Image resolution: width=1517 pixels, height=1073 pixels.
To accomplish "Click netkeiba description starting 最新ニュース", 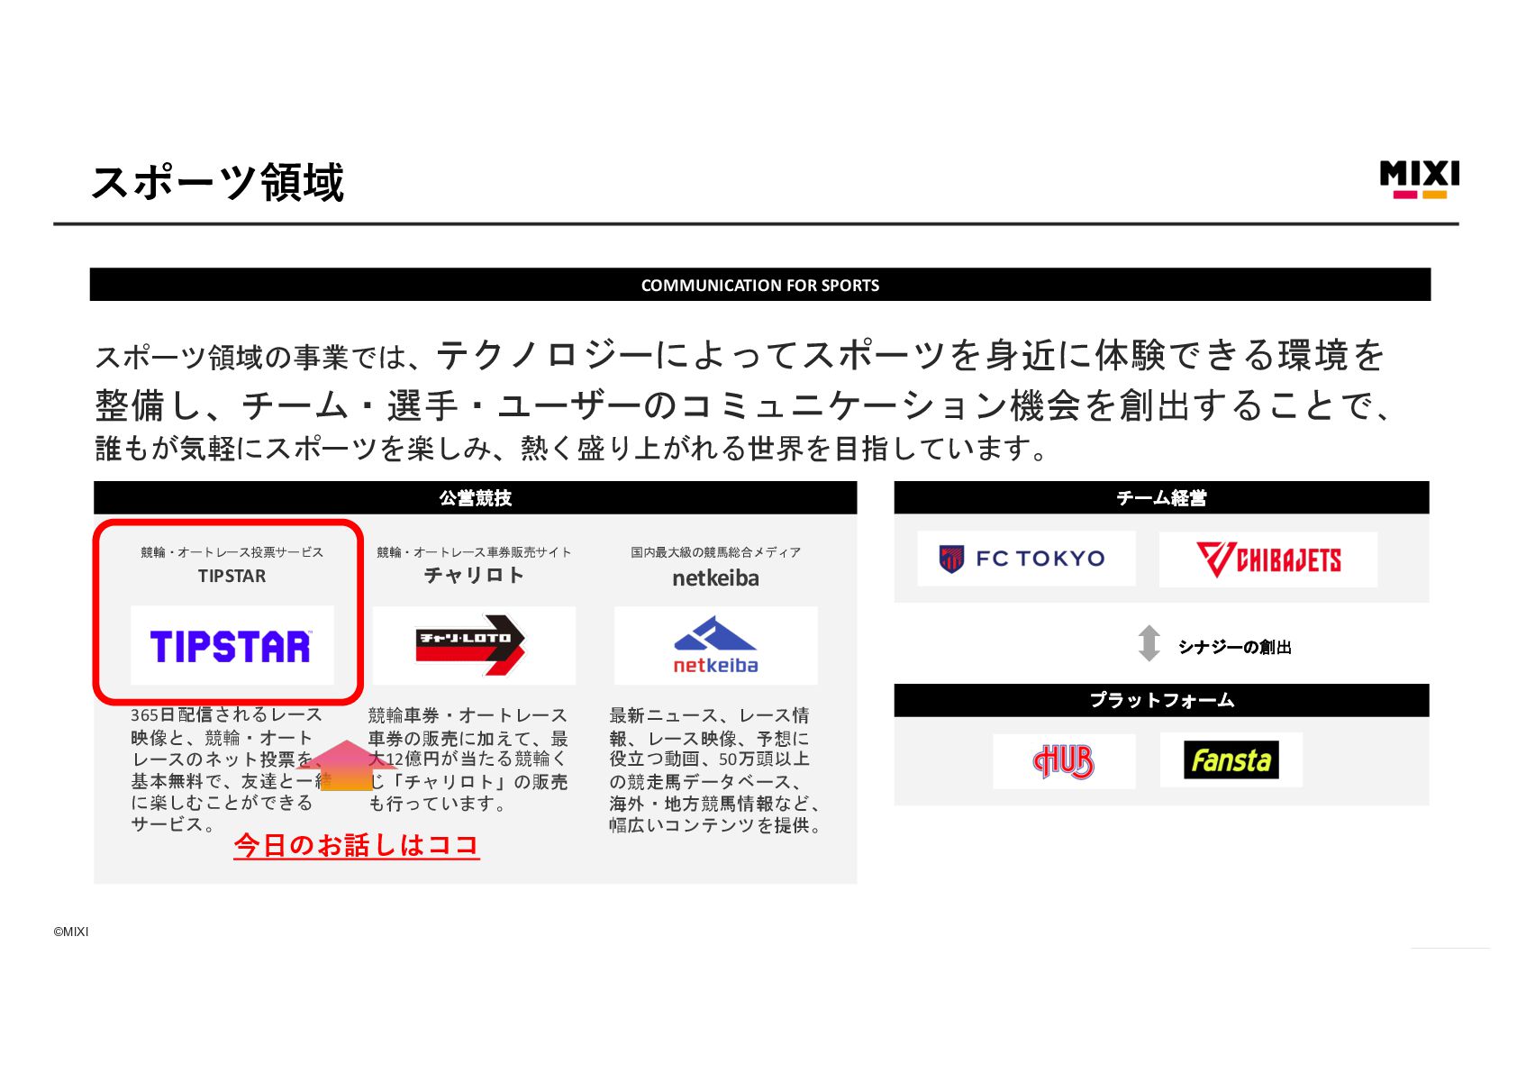I will pos(715,770).
